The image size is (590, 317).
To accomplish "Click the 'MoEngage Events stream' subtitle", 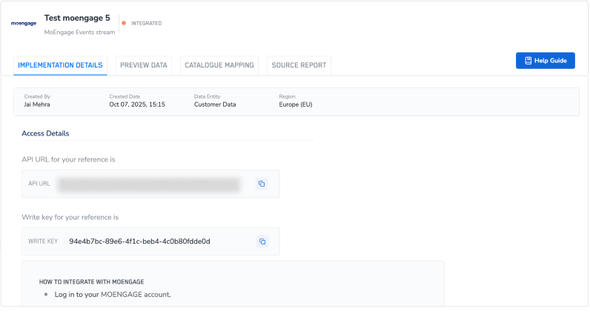I will coord(79,33).
